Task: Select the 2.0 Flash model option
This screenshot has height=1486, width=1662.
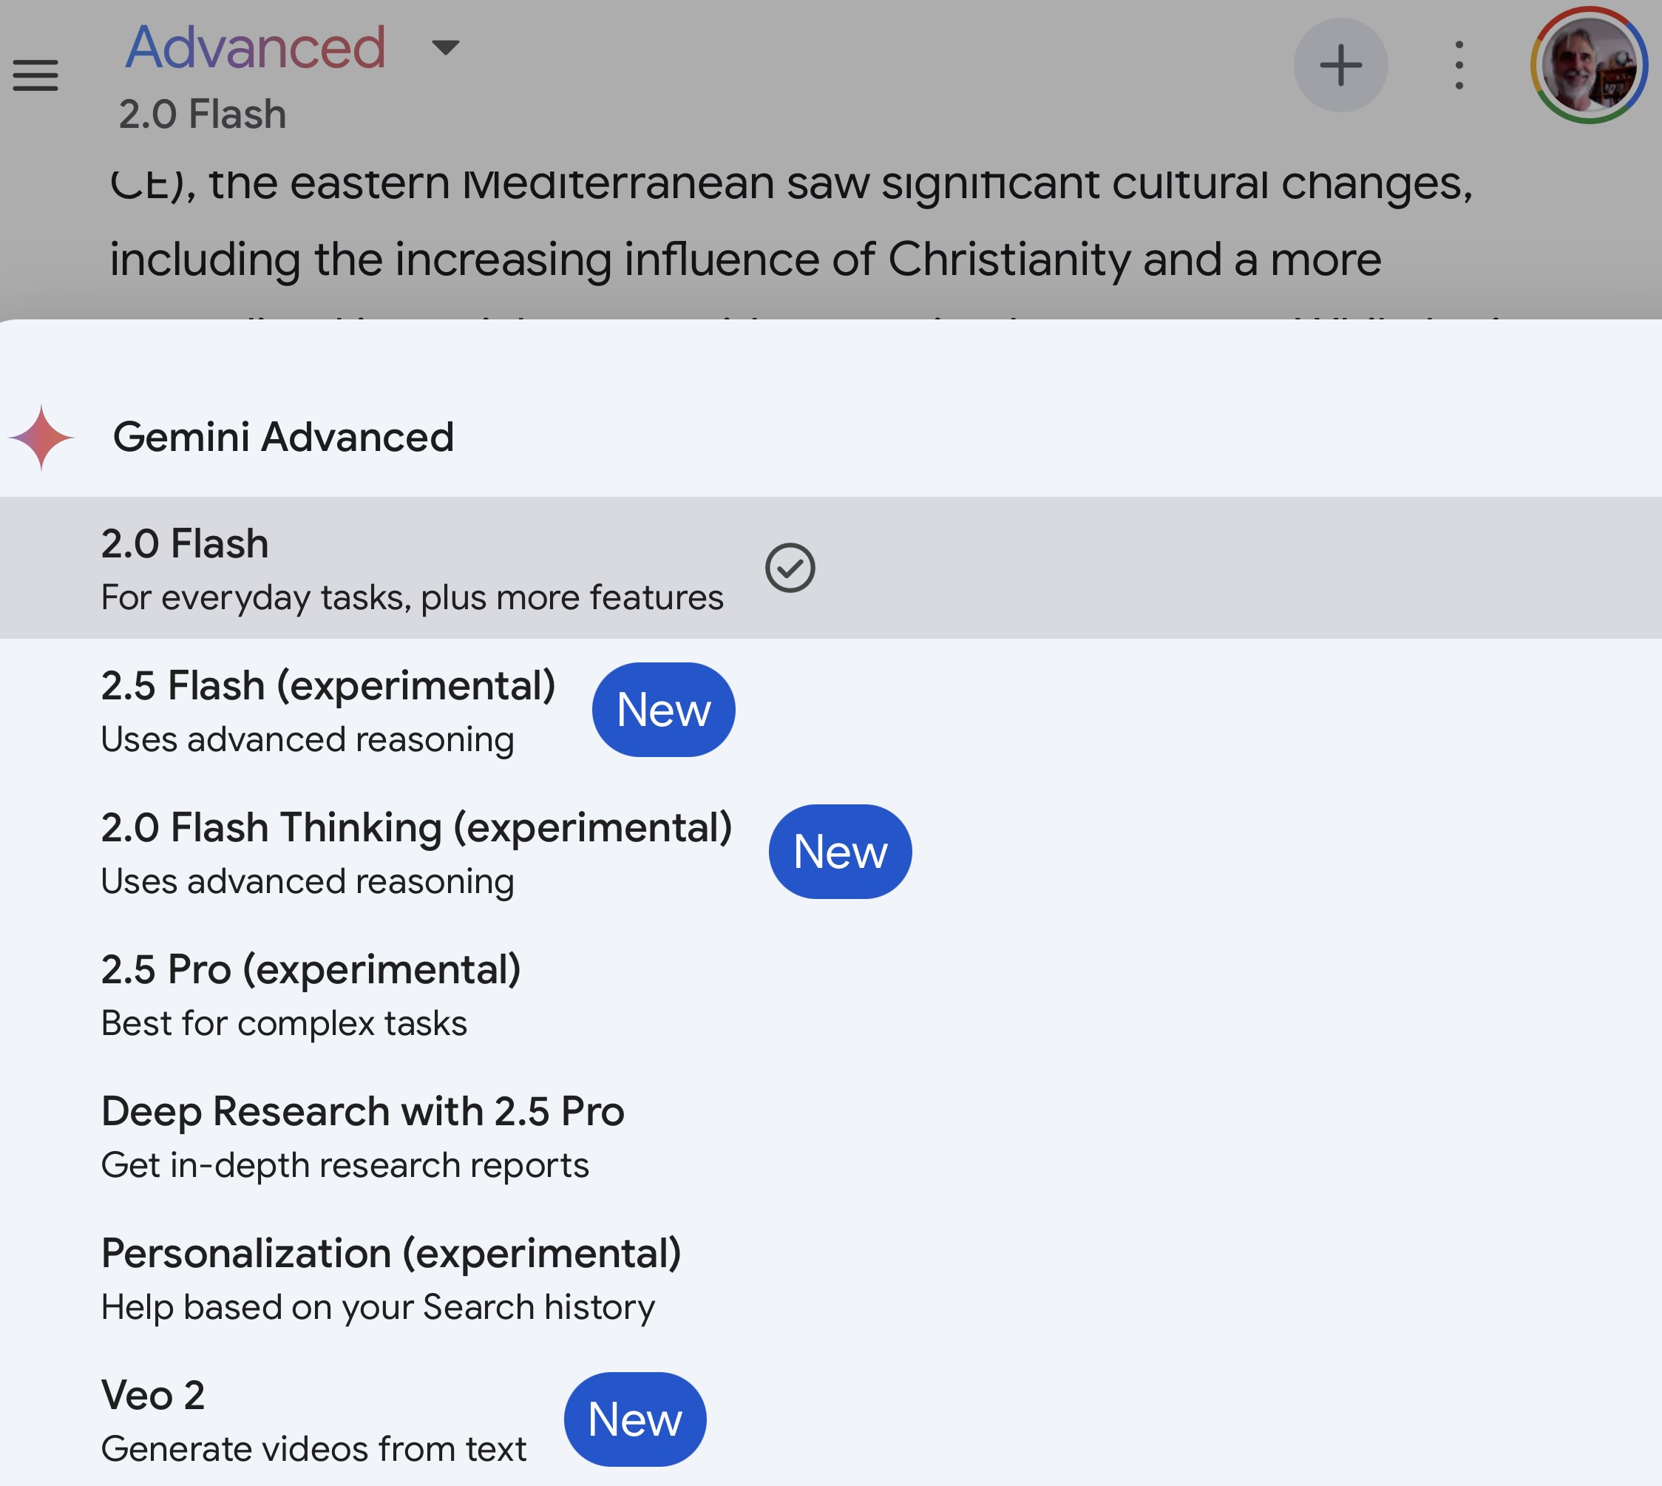Action: pyautogui.click(x=411, y=569)
